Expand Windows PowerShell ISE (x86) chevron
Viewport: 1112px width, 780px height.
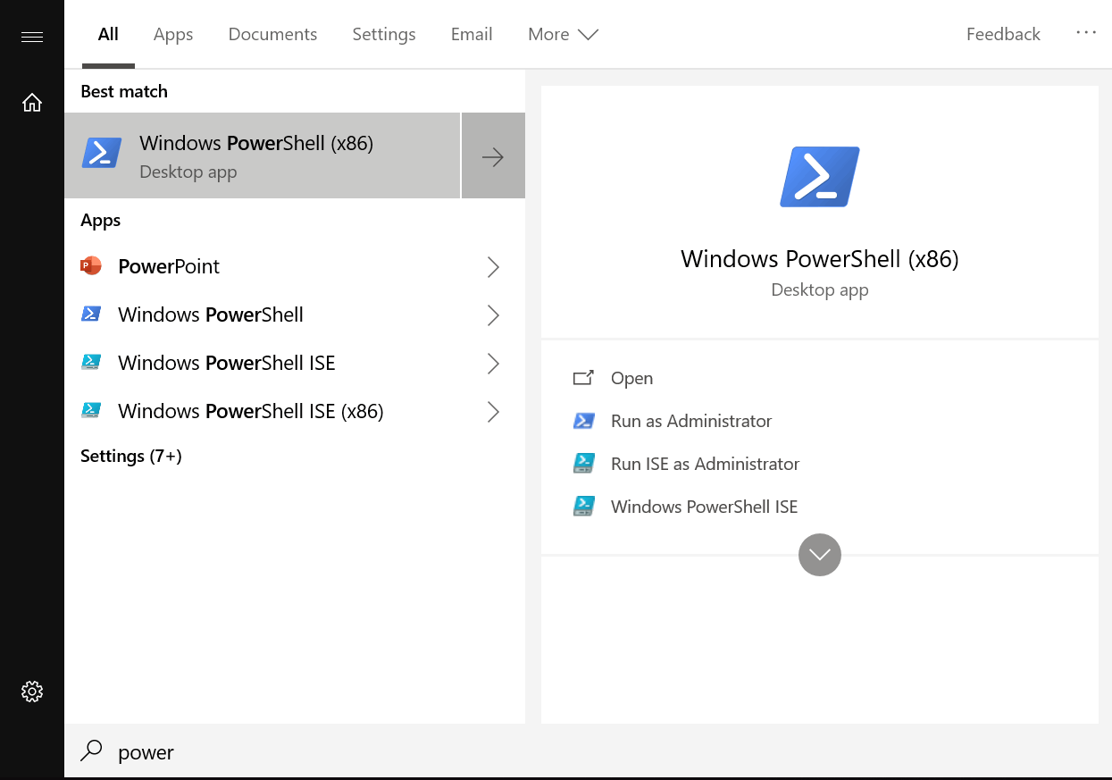coord(493,412)
